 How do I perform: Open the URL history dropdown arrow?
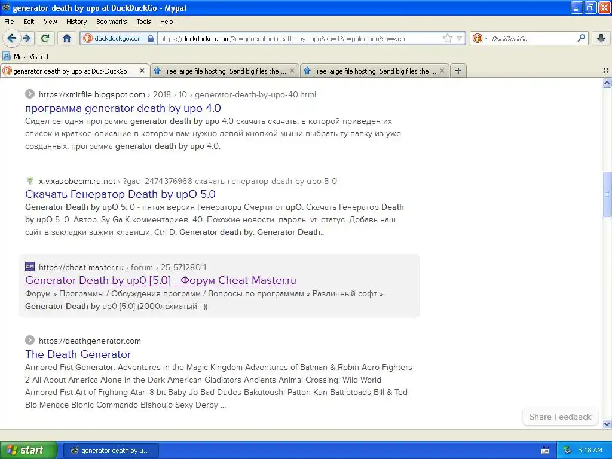[460, 38]
